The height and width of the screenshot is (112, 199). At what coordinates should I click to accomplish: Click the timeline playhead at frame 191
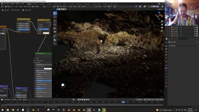123,102
